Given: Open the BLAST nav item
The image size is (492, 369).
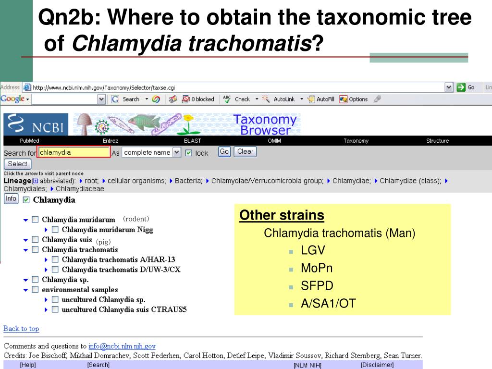Looking at the screenshot, I should click(x=192, y=141).
